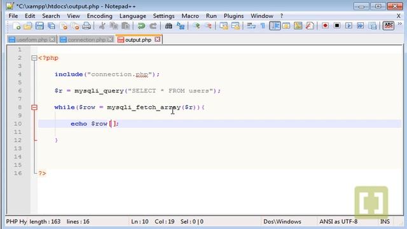Image resolution: width=407 pixels, height=229 pixels.
Task: Toggle Word Wrap toolbar button
Action: coord(251,25)
